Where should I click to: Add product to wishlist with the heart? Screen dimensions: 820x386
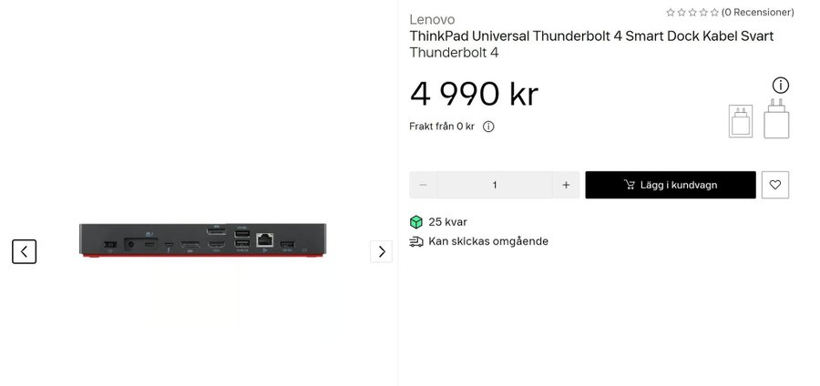(775, 185)
